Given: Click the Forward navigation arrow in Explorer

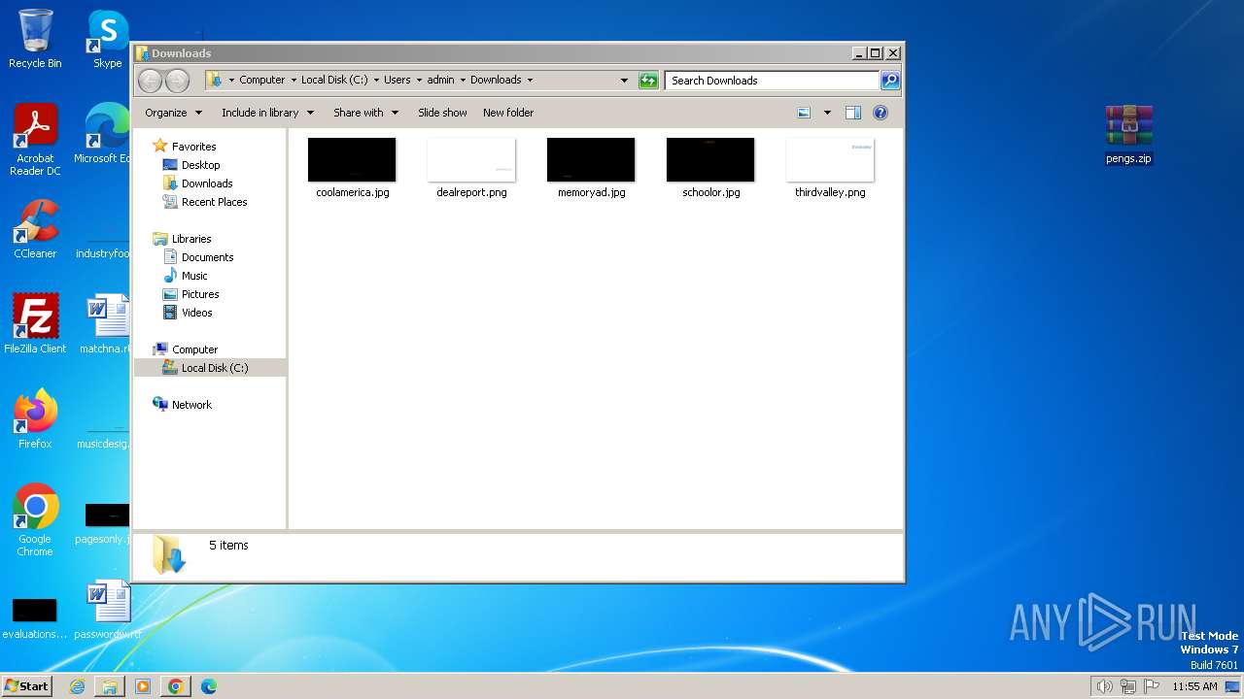Looking at the screenshot, I should pos(177,81).
